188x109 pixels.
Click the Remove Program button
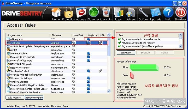click(34, 98)
